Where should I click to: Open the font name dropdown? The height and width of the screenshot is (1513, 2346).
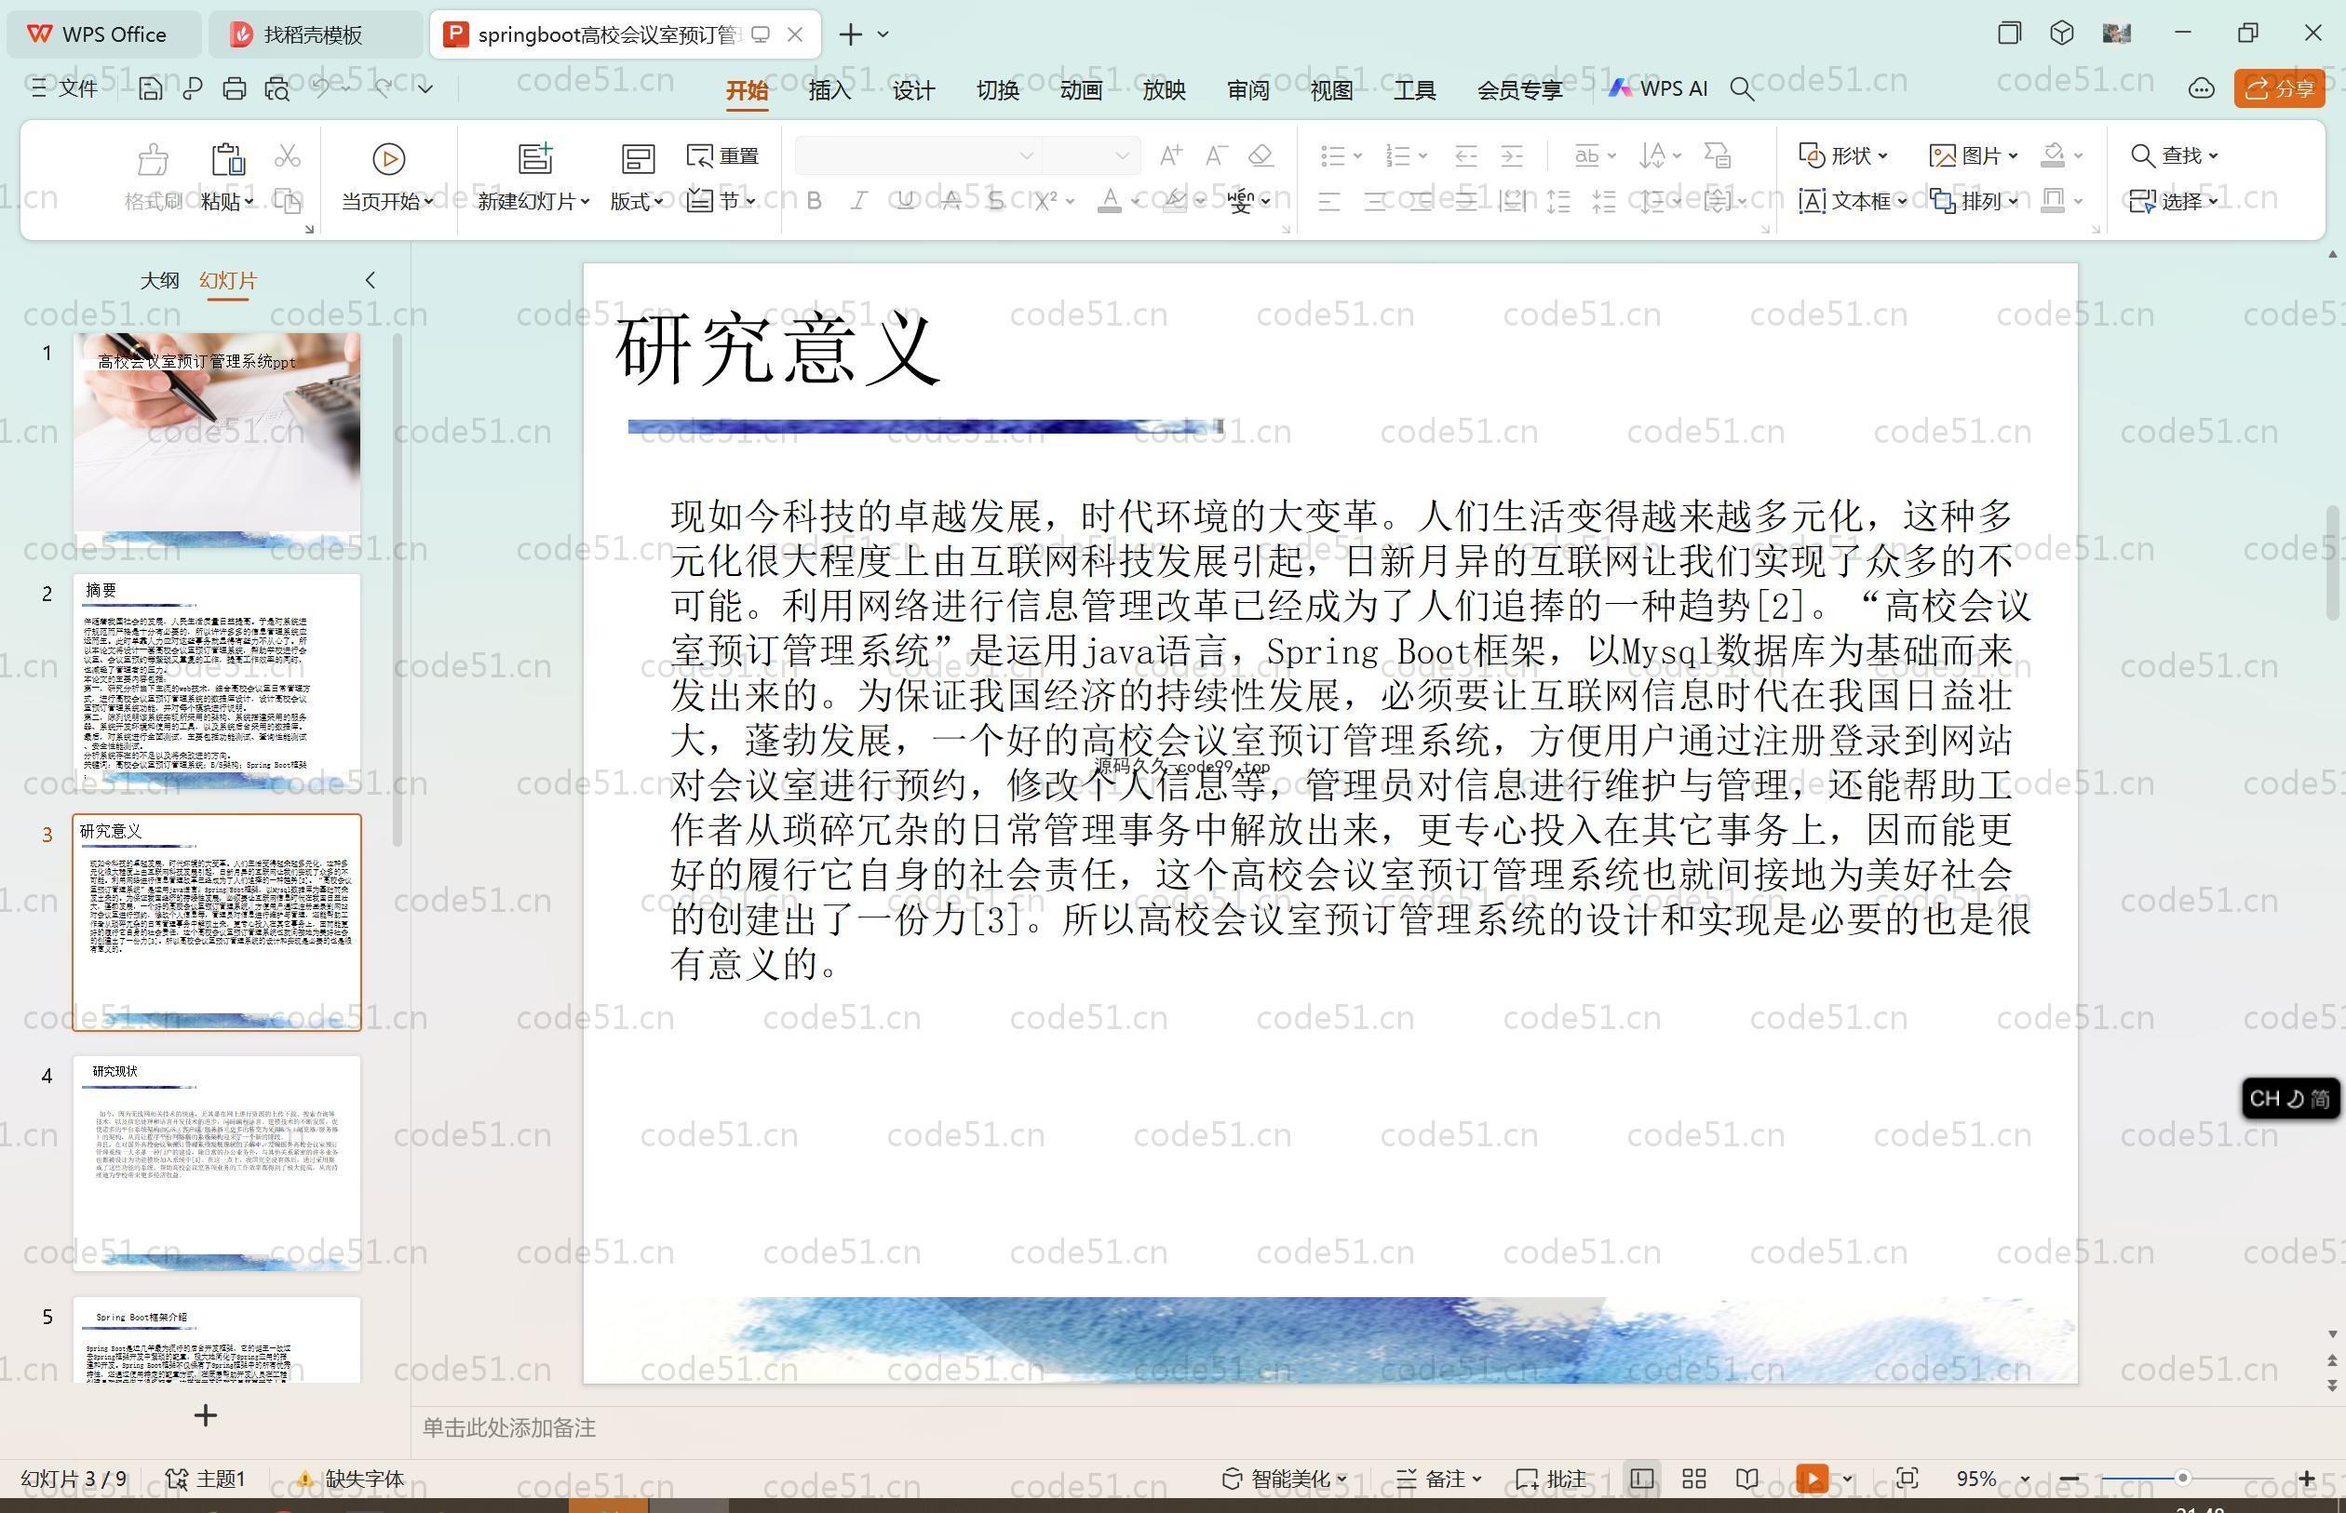pyautogui.click(x=1026, y=155)
